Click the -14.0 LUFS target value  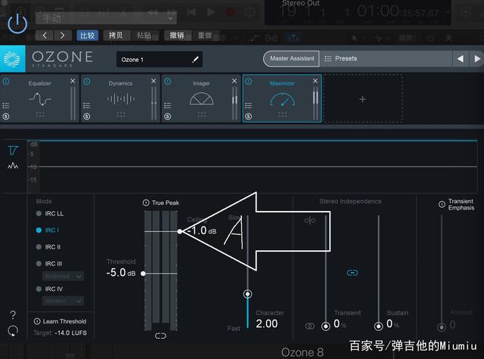70,333
